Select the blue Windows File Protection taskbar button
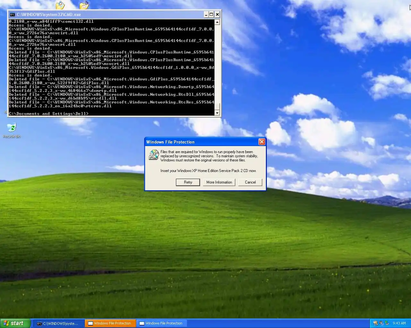411x328 pixels. pyautogui.click(x=162, y=324)
